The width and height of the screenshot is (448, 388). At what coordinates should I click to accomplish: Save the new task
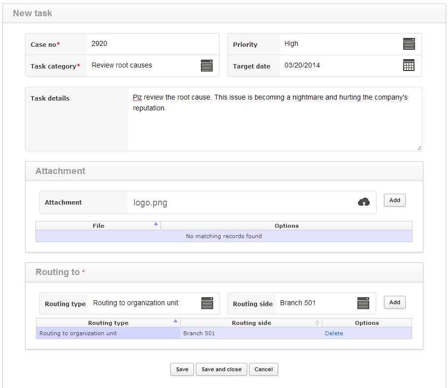tap(182, 369)
